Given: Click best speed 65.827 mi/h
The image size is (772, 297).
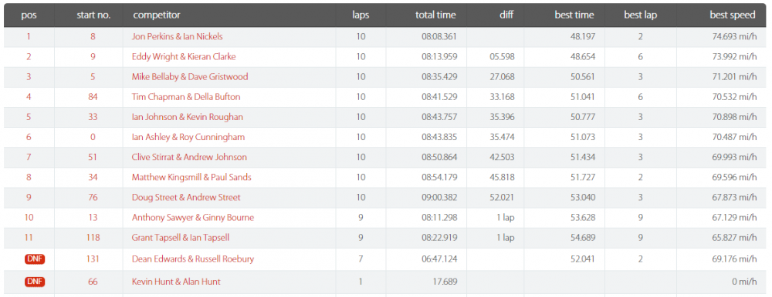Looking at the screenshot, I should point(734,238).
